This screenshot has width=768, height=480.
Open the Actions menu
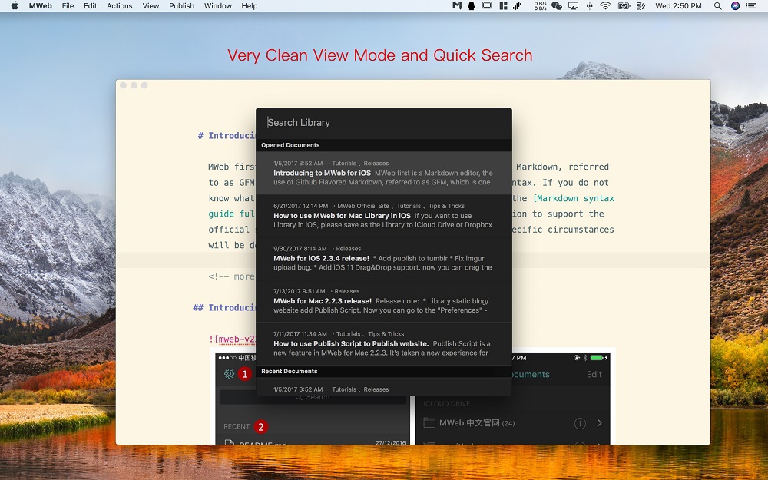(119, 6)
